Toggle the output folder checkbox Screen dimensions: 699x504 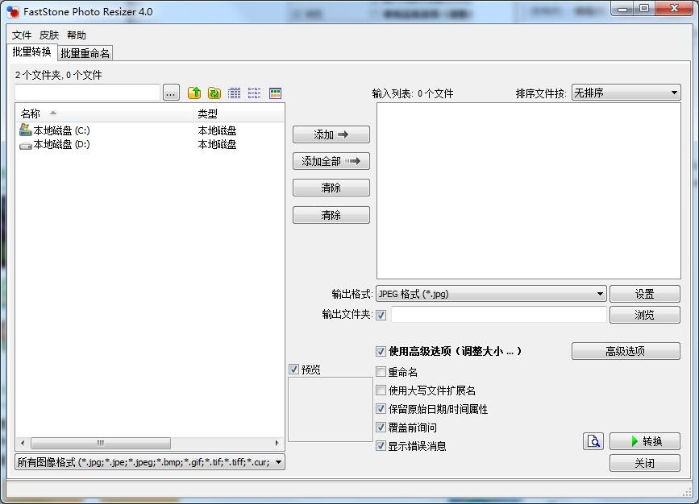pyautogui.click(x=381, y=316)
